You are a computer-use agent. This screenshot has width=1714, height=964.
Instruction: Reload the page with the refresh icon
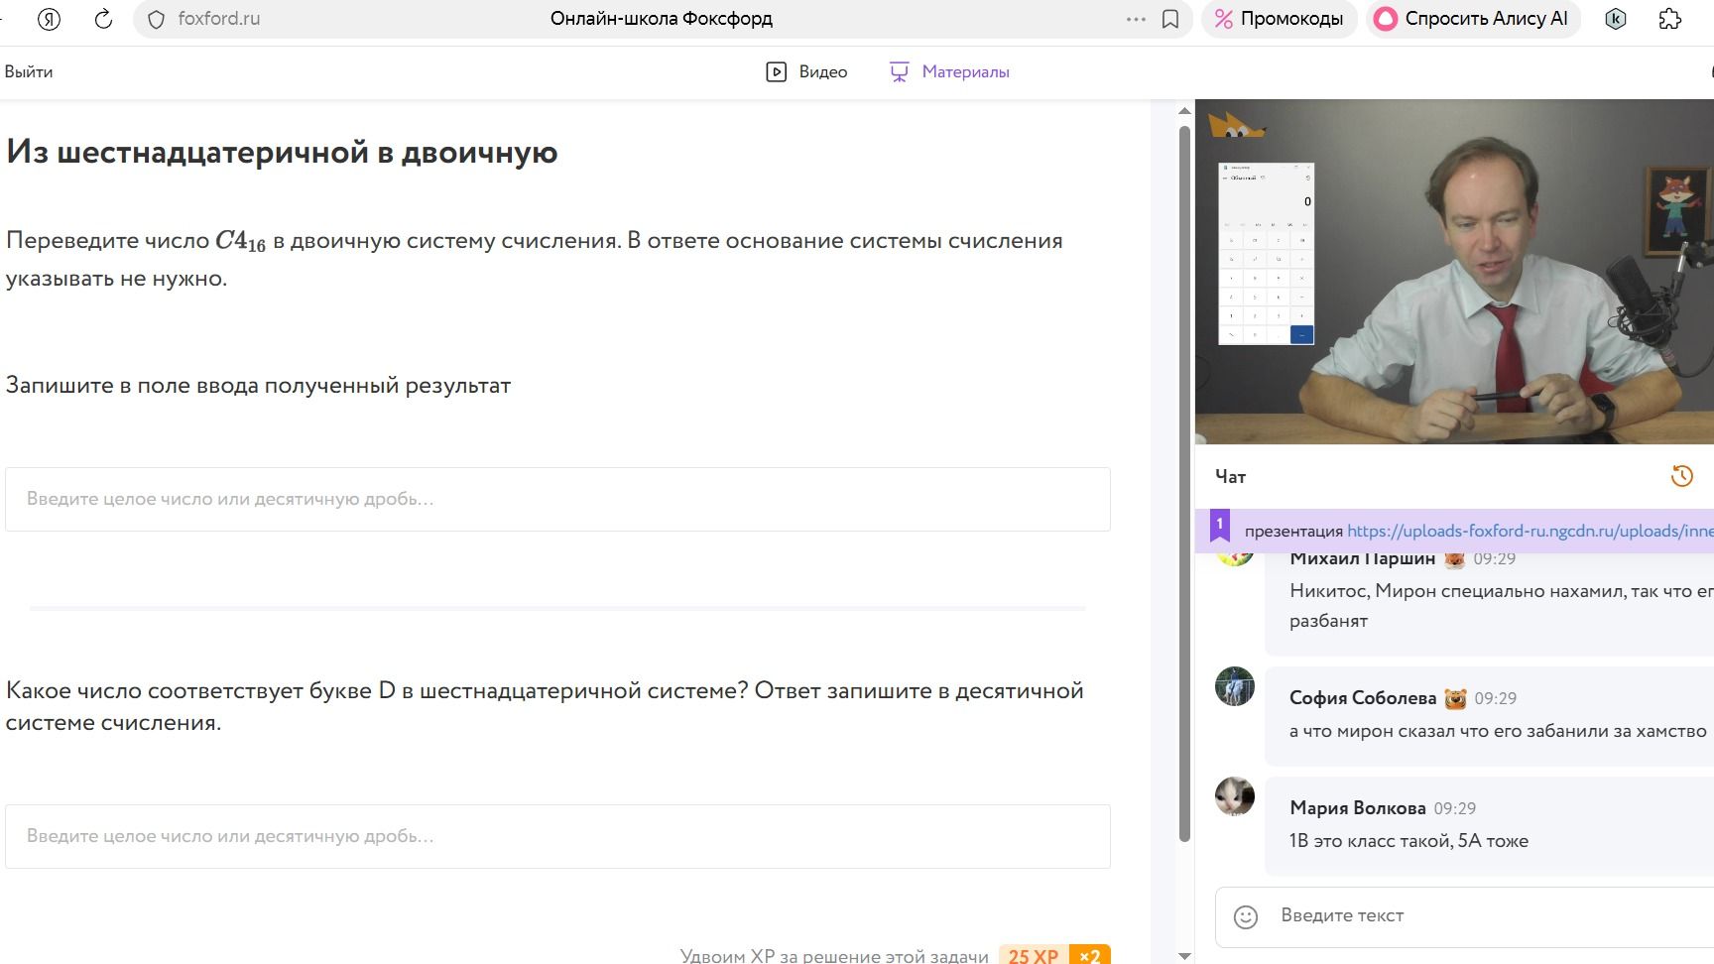[x=103, y=19]
